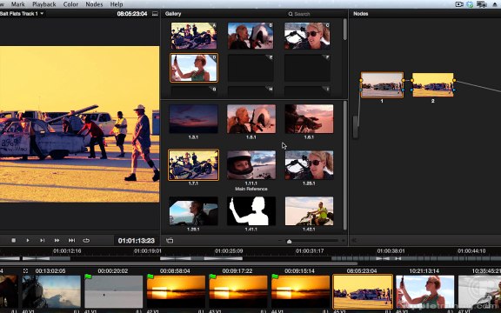The height and width of the screenshot is (313, 501).
Task: Click tracking icon above clip 40
Action: click(25, 271)
